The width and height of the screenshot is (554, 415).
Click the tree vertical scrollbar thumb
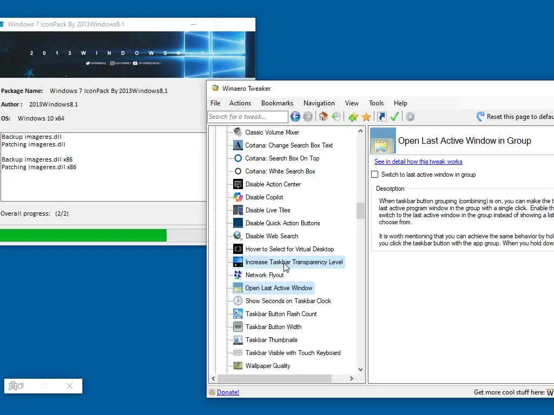[x=360, y=211]
